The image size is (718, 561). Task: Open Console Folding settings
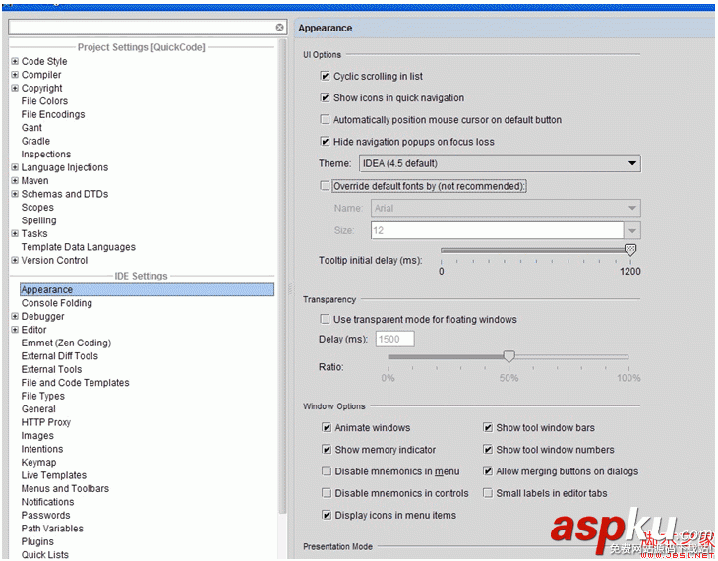coord(57,303)
